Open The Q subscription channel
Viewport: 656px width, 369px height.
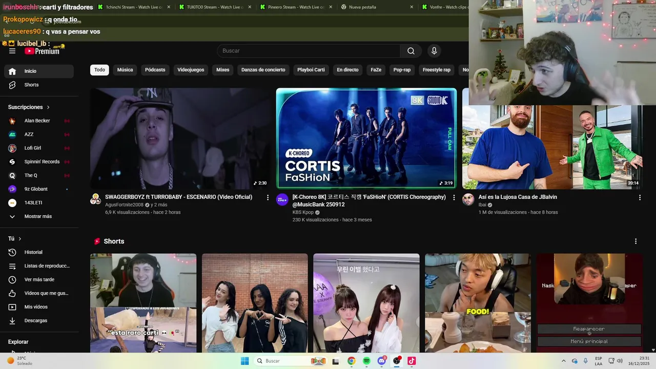(39, 175)
